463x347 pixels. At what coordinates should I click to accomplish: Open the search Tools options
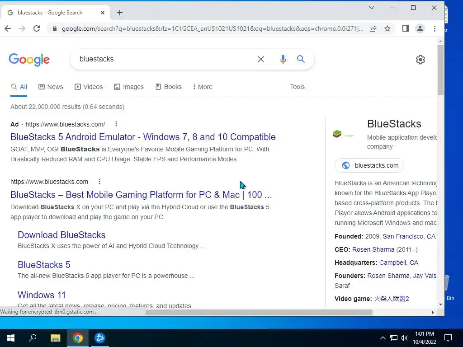pyautogui.click(x=297, y=87)
